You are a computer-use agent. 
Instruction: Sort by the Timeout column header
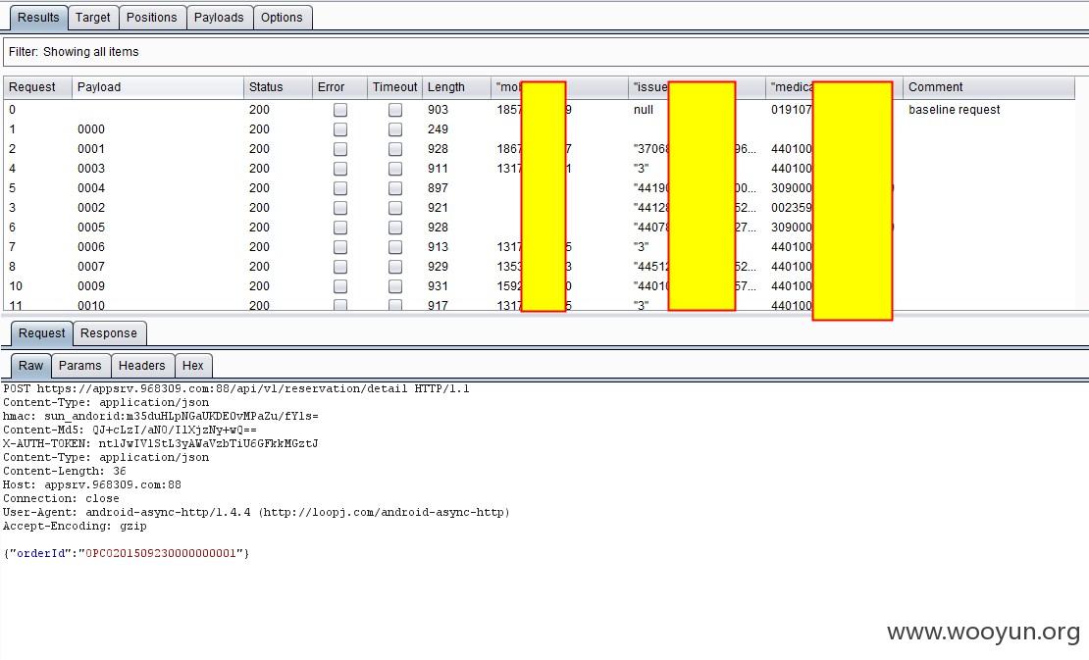tap(394, 87)
